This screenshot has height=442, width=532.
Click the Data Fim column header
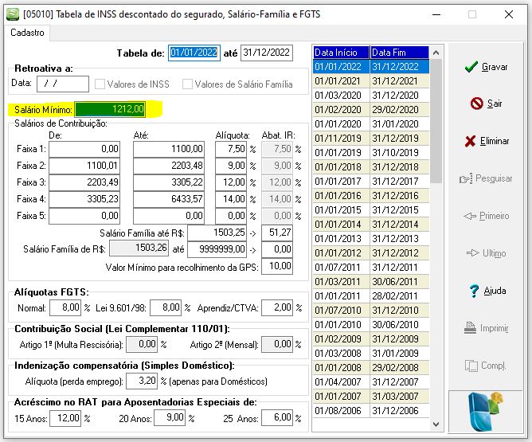pos(399,53)
